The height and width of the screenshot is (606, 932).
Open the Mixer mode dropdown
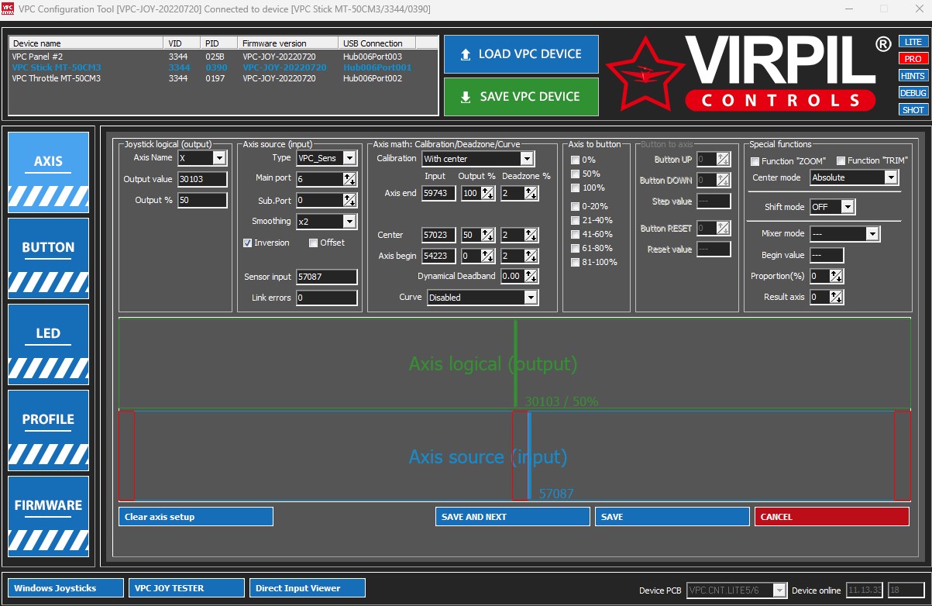tap(873, 233)
